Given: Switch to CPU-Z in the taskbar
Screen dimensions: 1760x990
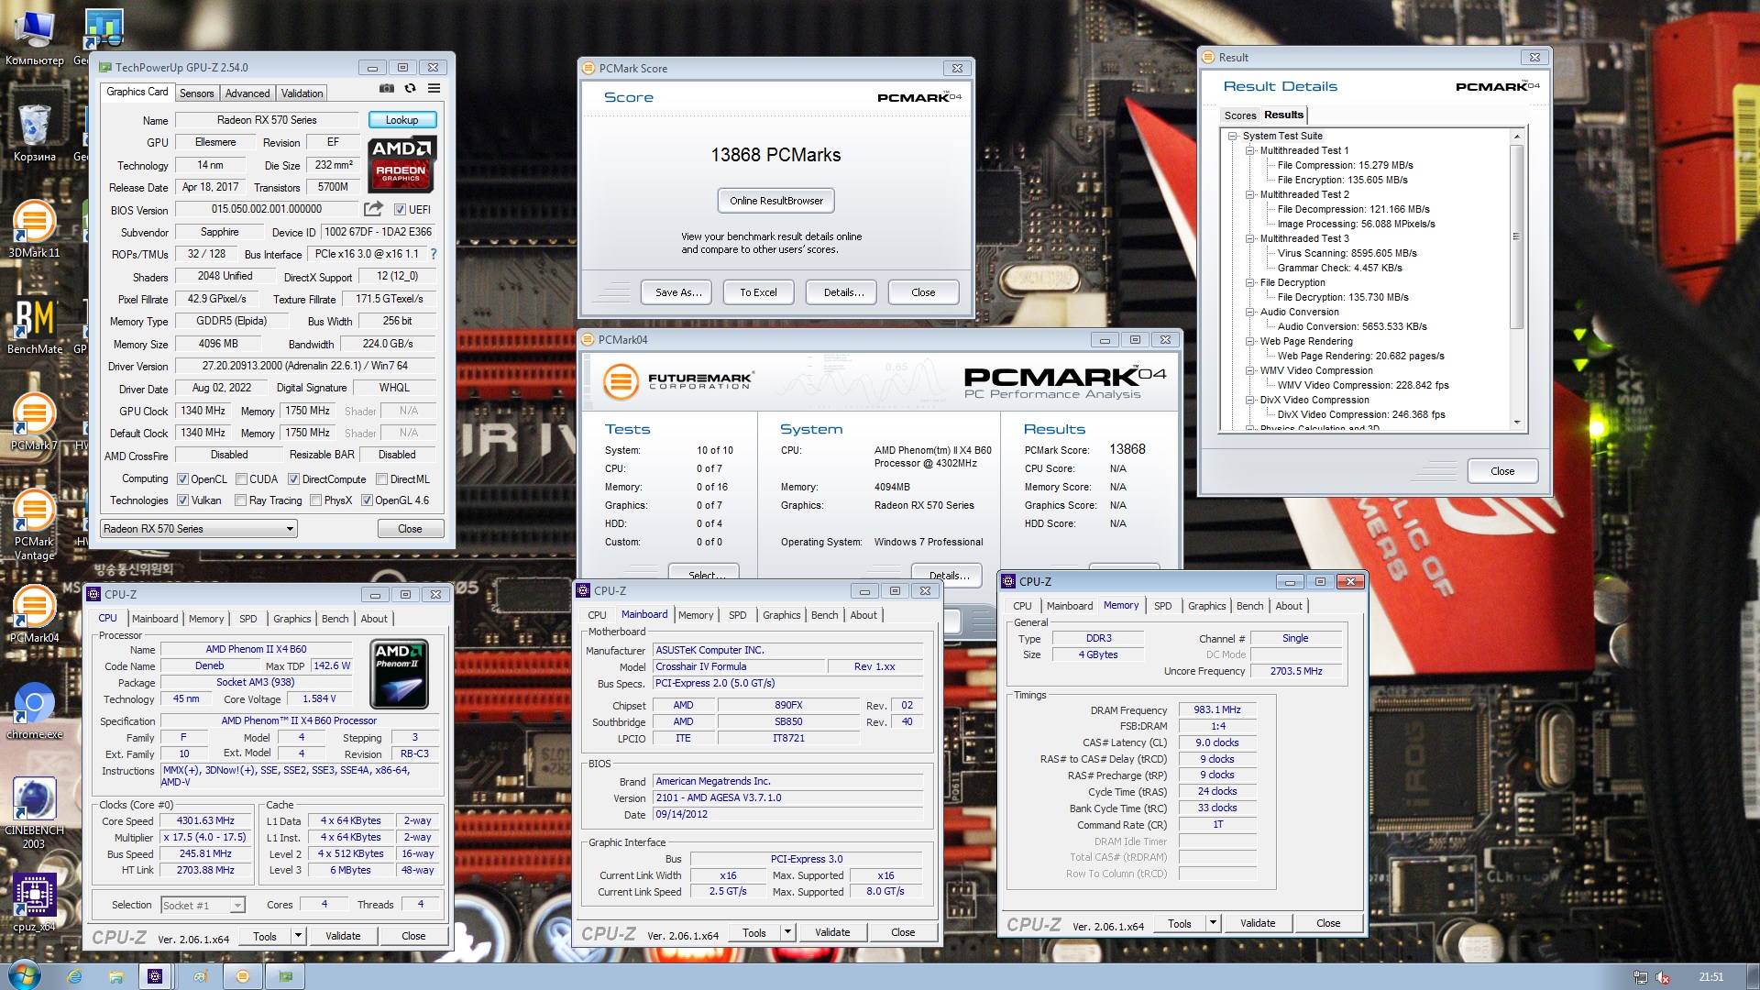Looking at the screenshot, I should [155, 976].
